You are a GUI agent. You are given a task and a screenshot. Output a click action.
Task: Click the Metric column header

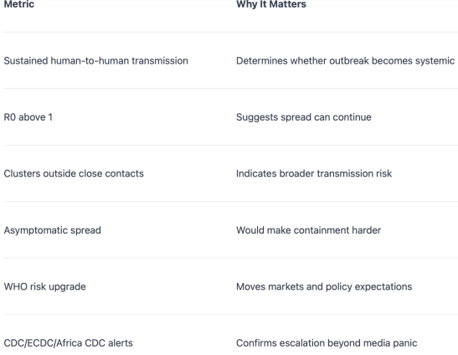tap(19, 4)
